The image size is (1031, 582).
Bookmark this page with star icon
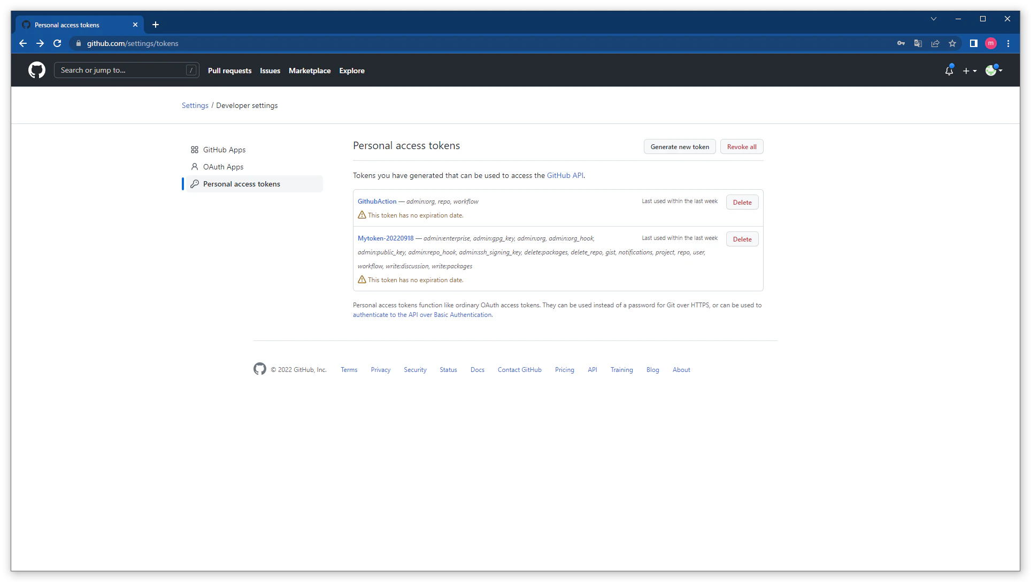(952, 43)
